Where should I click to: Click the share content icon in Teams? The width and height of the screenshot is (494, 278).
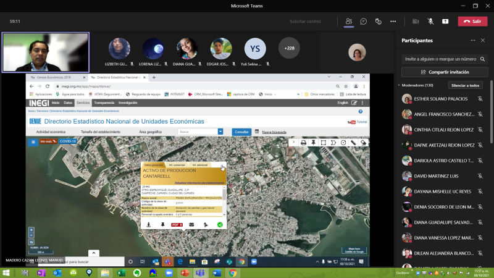[445, 22]
